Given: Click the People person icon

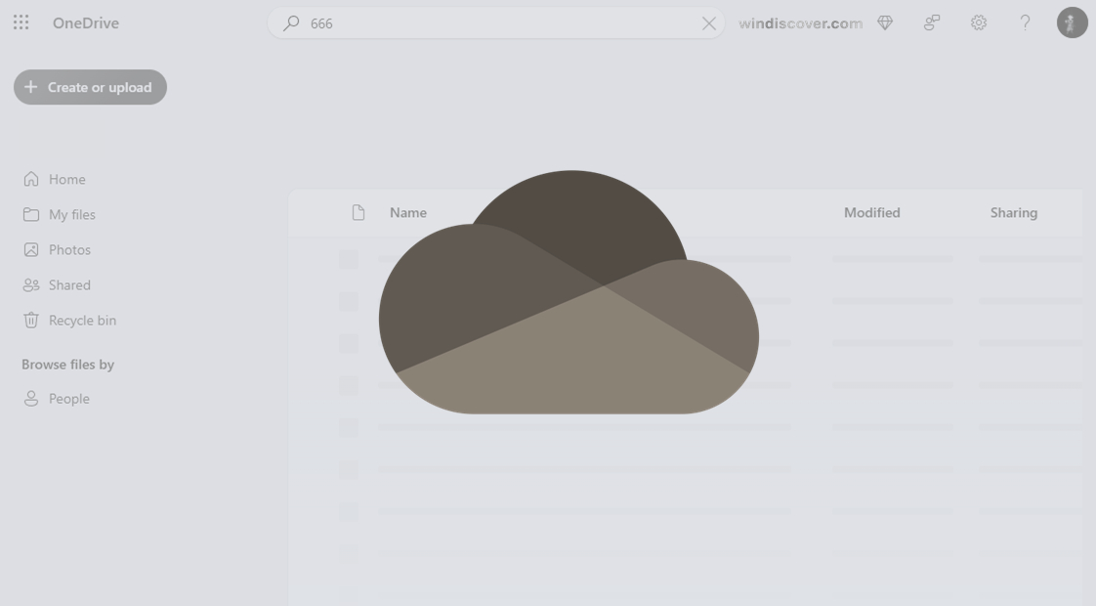Looking at the screenshot, I should 30,398.
